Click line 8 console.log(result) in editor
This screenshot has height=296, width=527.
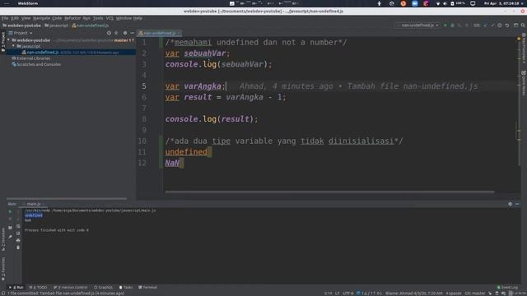(212, 119)
